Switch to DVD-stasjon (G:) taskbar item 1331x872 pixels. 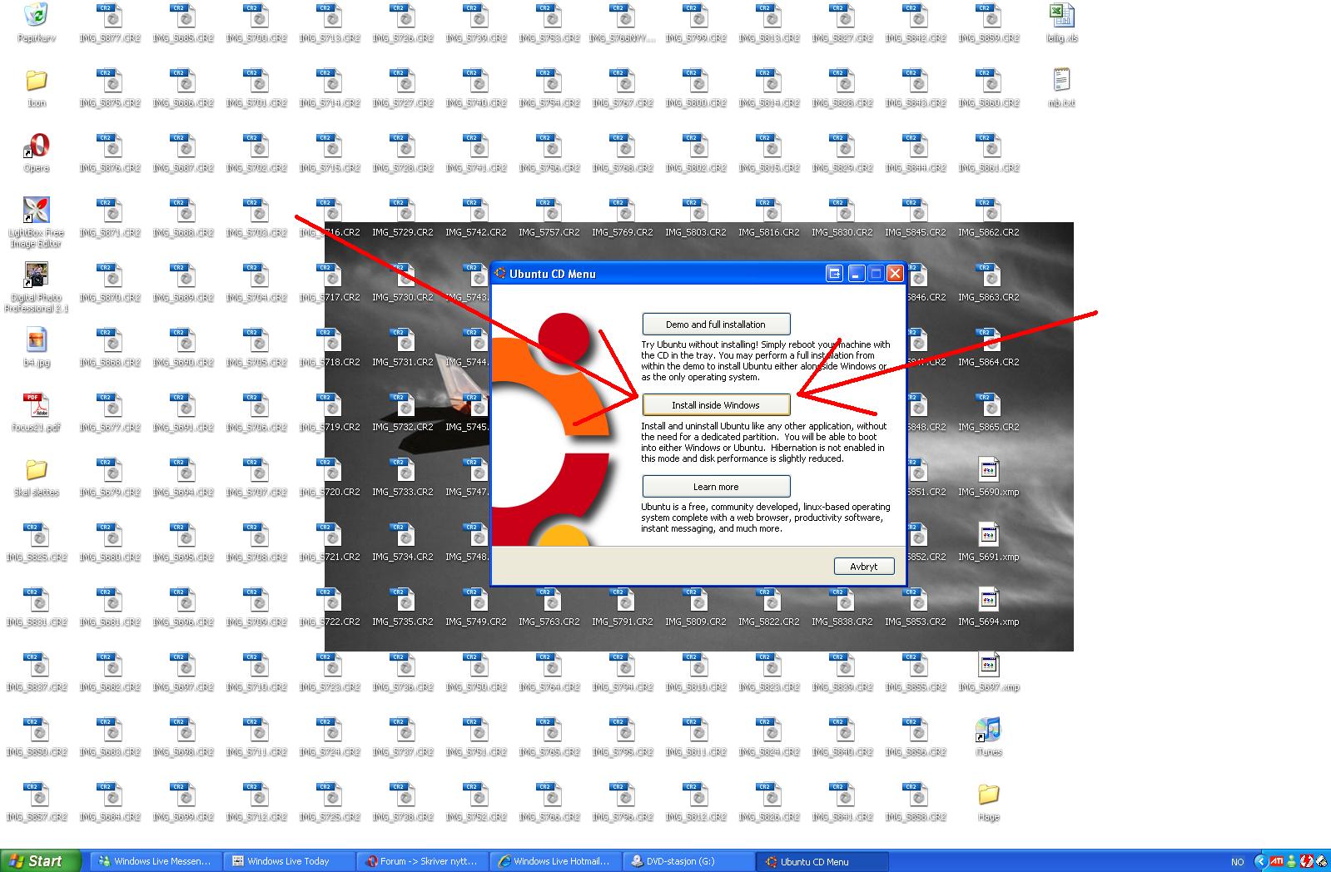[689, 861]
